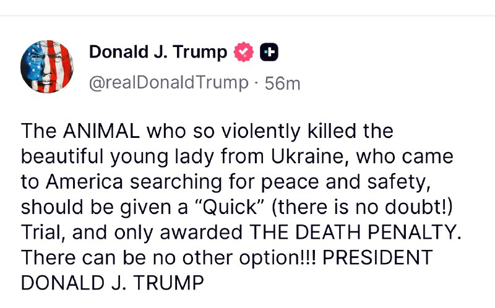Click the closing DONALD J. TRUMP signature

click(113, 283)
